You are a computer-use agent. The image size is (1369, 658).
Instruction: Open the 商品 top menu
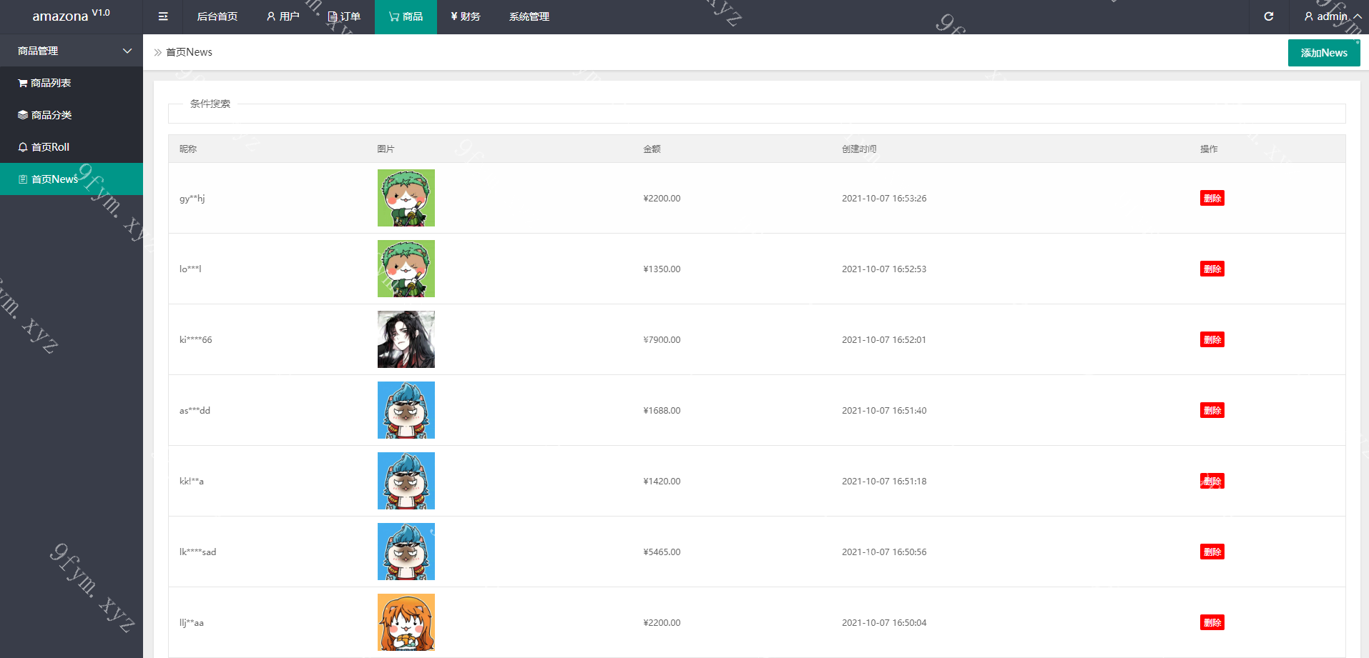pos(406,16)
